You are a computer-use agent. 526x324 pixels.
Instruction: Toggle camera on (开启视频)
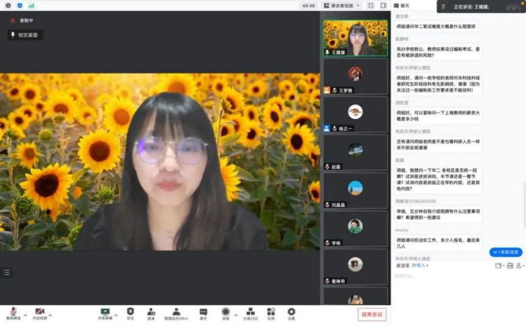coord(40,312)
